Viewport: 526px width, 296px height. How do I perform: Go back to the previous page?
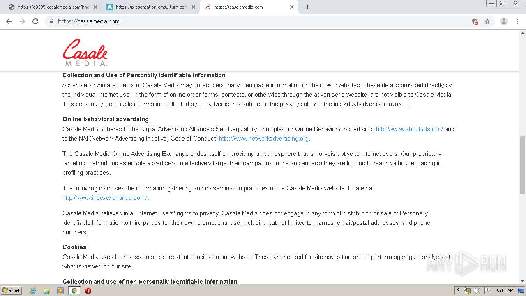(x=9, y=21)
